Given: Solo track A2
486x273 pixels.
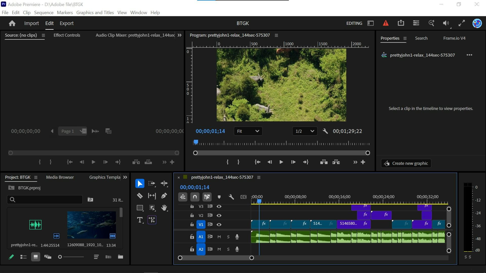Looking at the screenshot, I should (228, 249).
